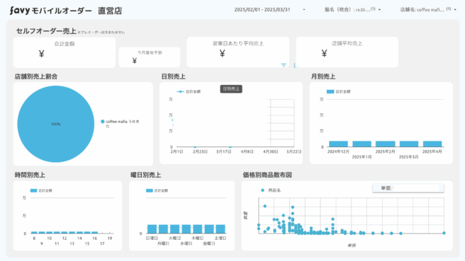Click the data point near 2月23日 on daily chart
This screenshot has height=261, width=465.
195,147
